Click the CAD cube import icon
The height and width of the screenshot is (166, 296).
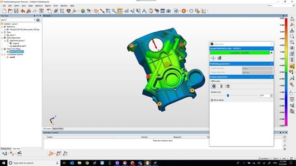pos(83,11)
